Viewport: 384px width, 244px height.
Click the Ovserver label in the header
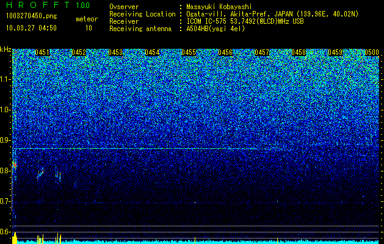coord(124,7)
